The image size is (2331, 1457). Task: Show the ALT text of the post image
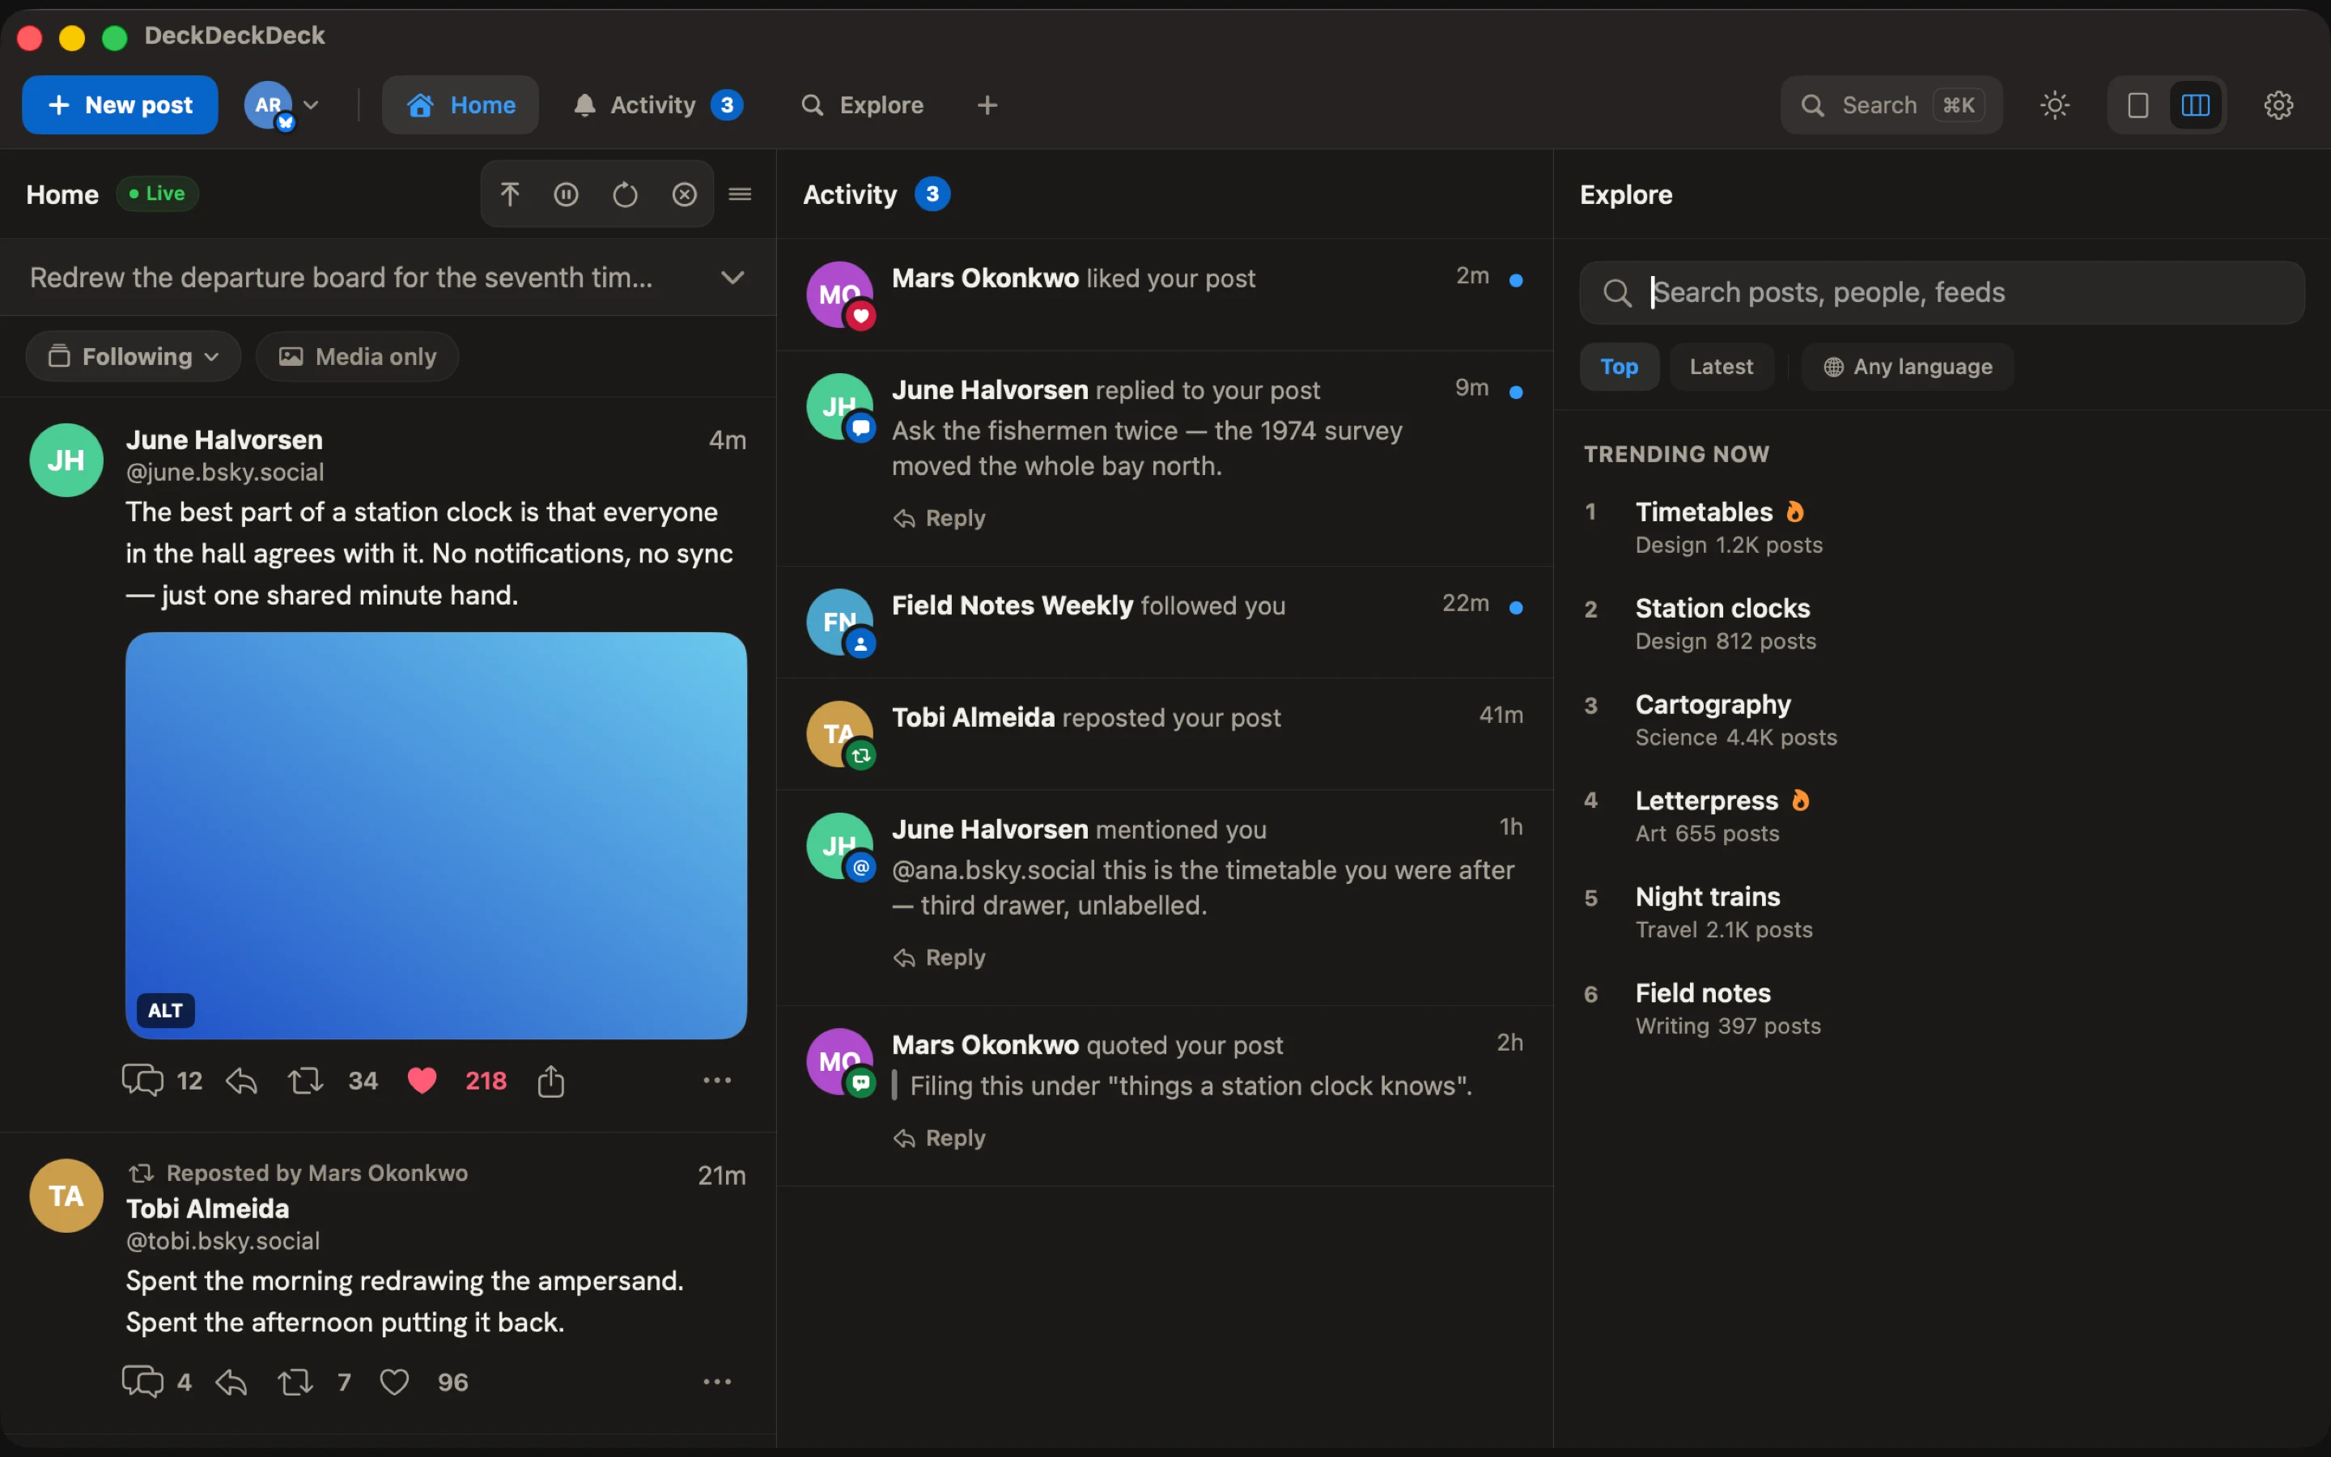pos(166,1010)
